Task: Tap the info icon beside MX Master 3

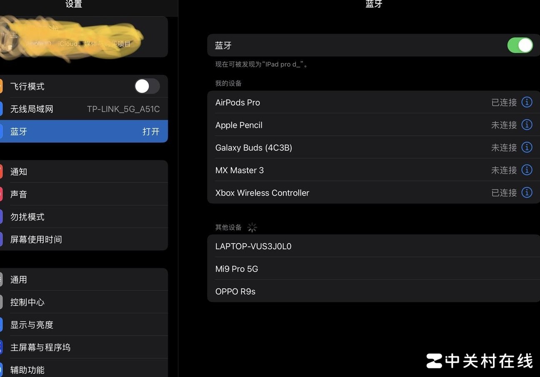Action: click(527, 170)
